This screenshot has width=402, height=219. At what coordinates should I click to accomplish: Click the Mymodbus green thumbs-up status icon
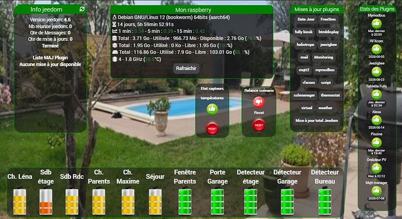point(376,24)
